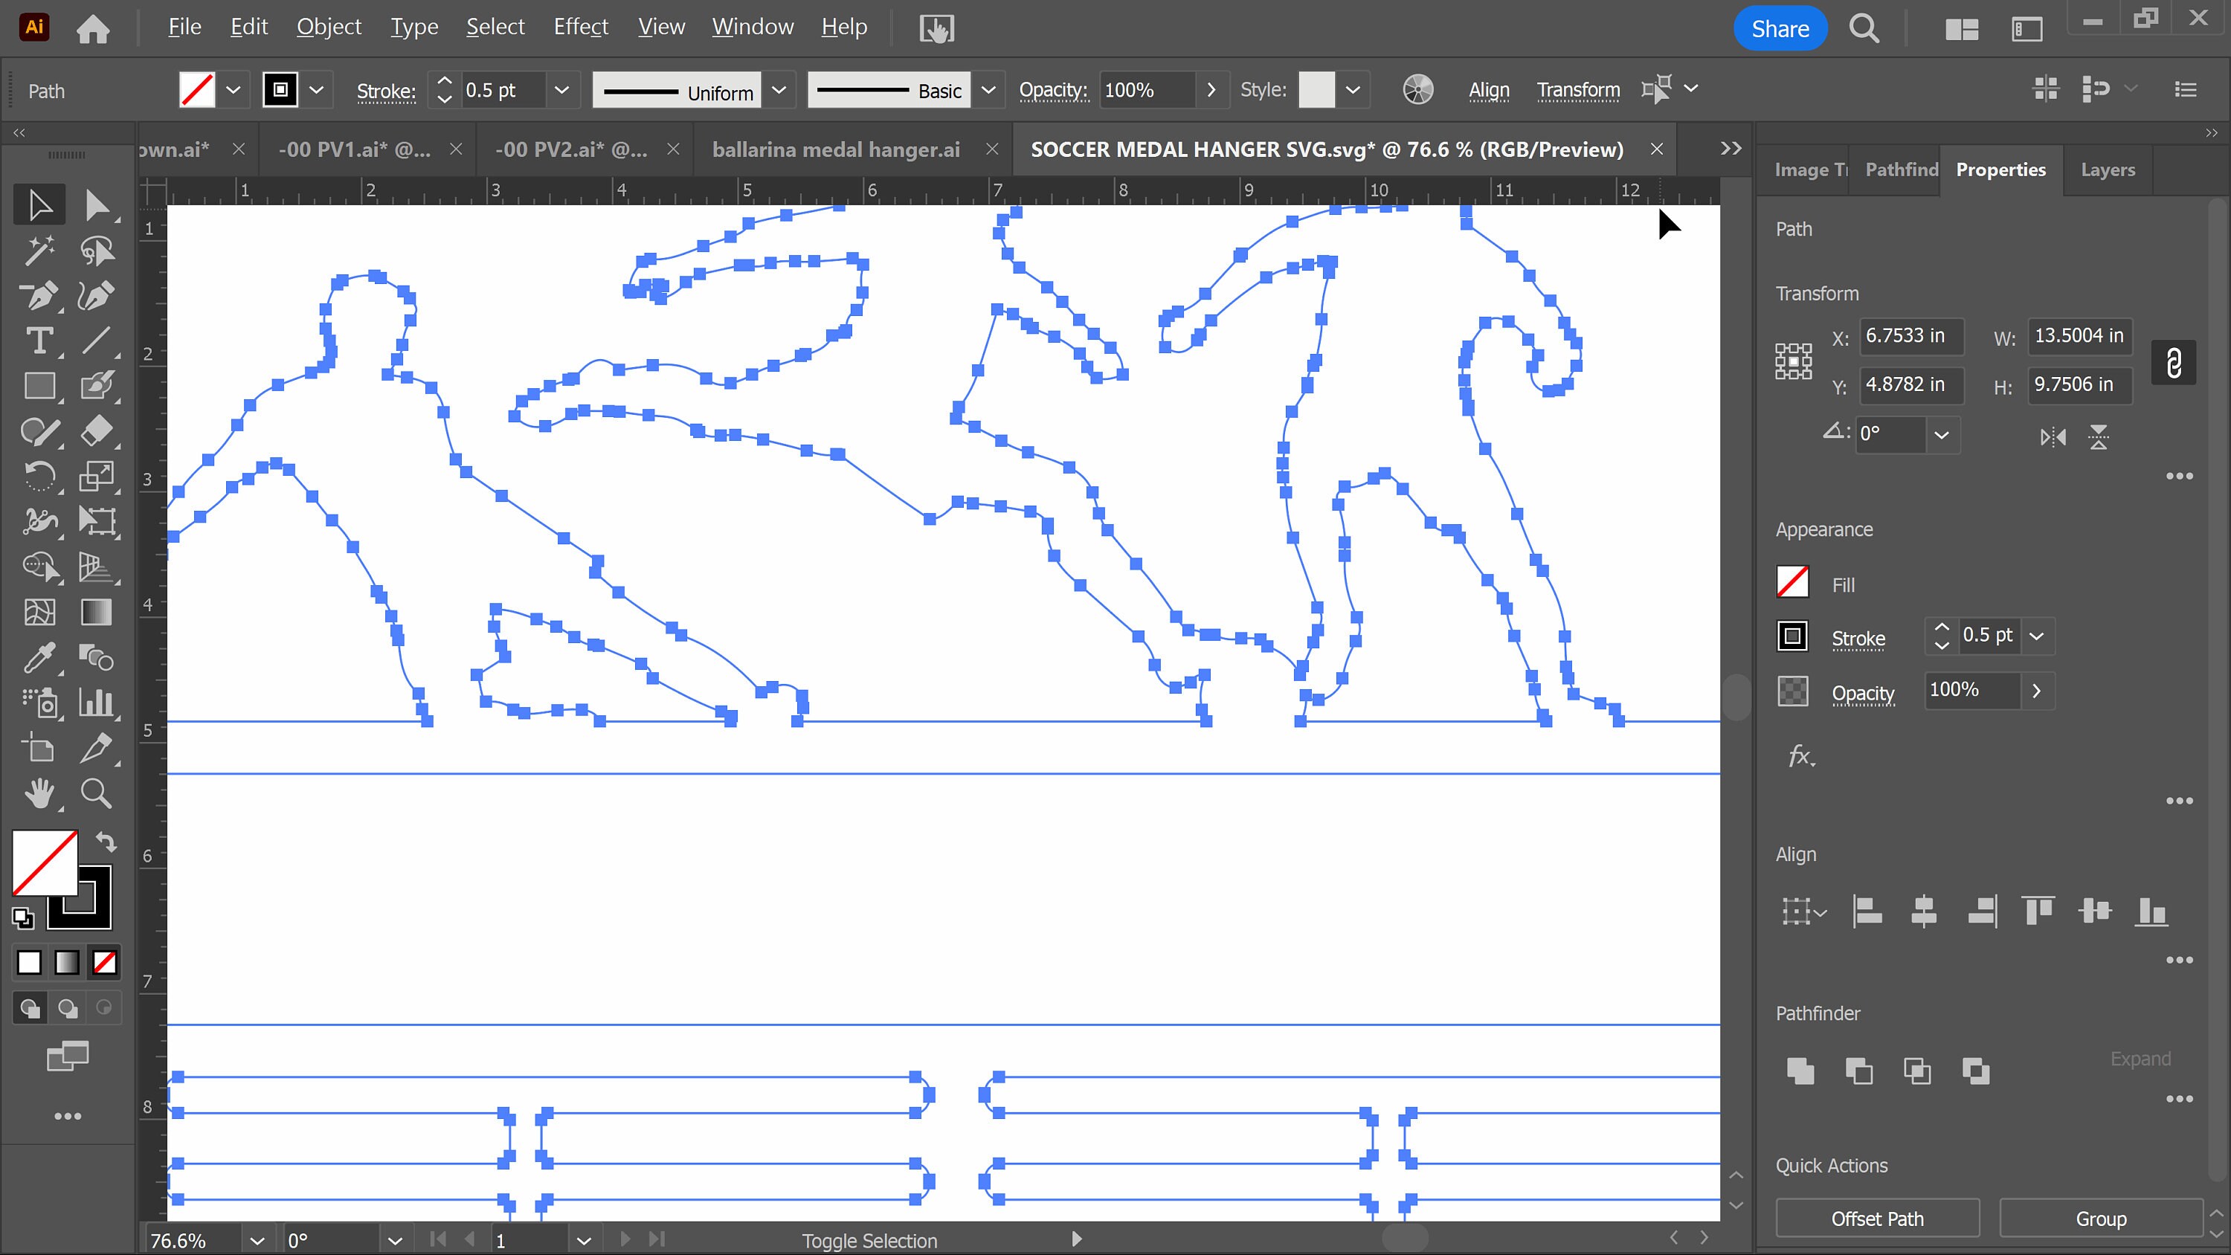Expand the Uniform width profile dropdown
The width and height of the screenshot is (2231, 1255).
click(x=779, y=89)
